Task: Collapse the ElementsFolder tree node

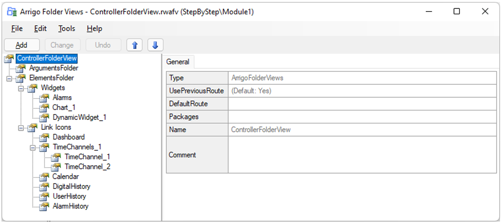Action: click(x=8, y=78)
